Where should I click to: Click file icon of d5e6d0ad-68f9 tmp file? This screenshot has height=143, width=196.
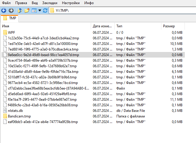[x=5, y=94]
